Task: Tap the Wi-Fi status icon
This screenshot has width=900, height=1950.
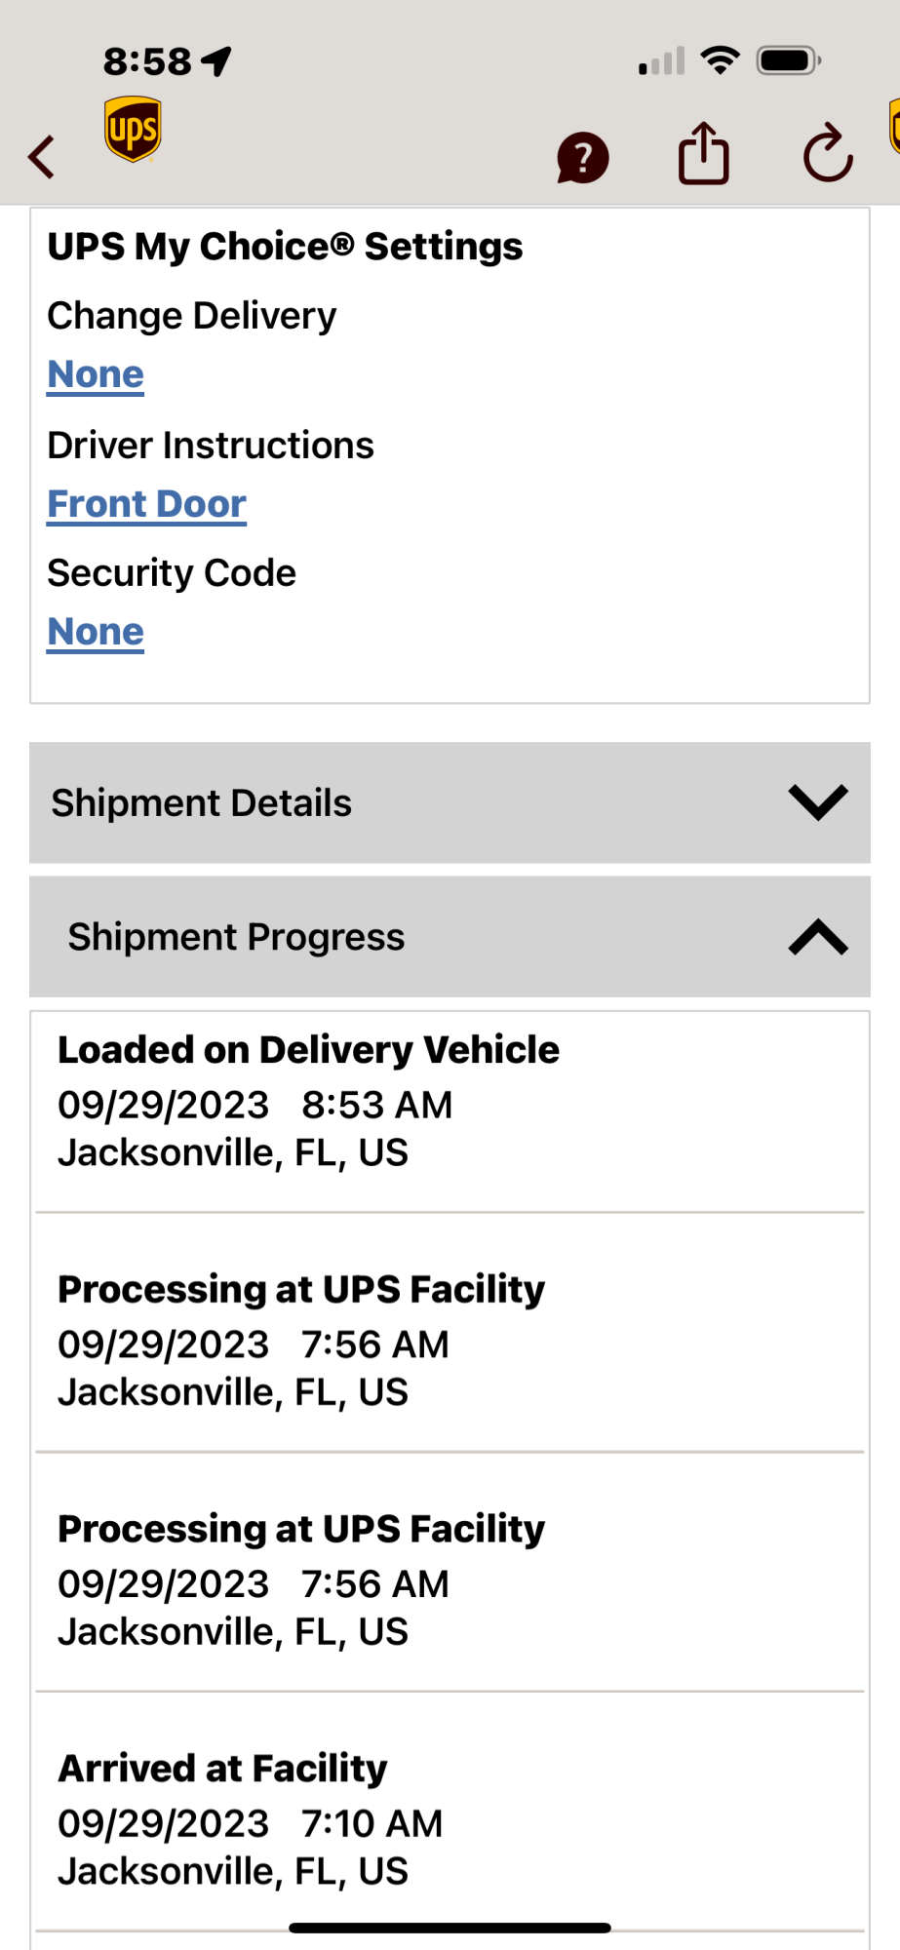Action: tap(721, 61)
